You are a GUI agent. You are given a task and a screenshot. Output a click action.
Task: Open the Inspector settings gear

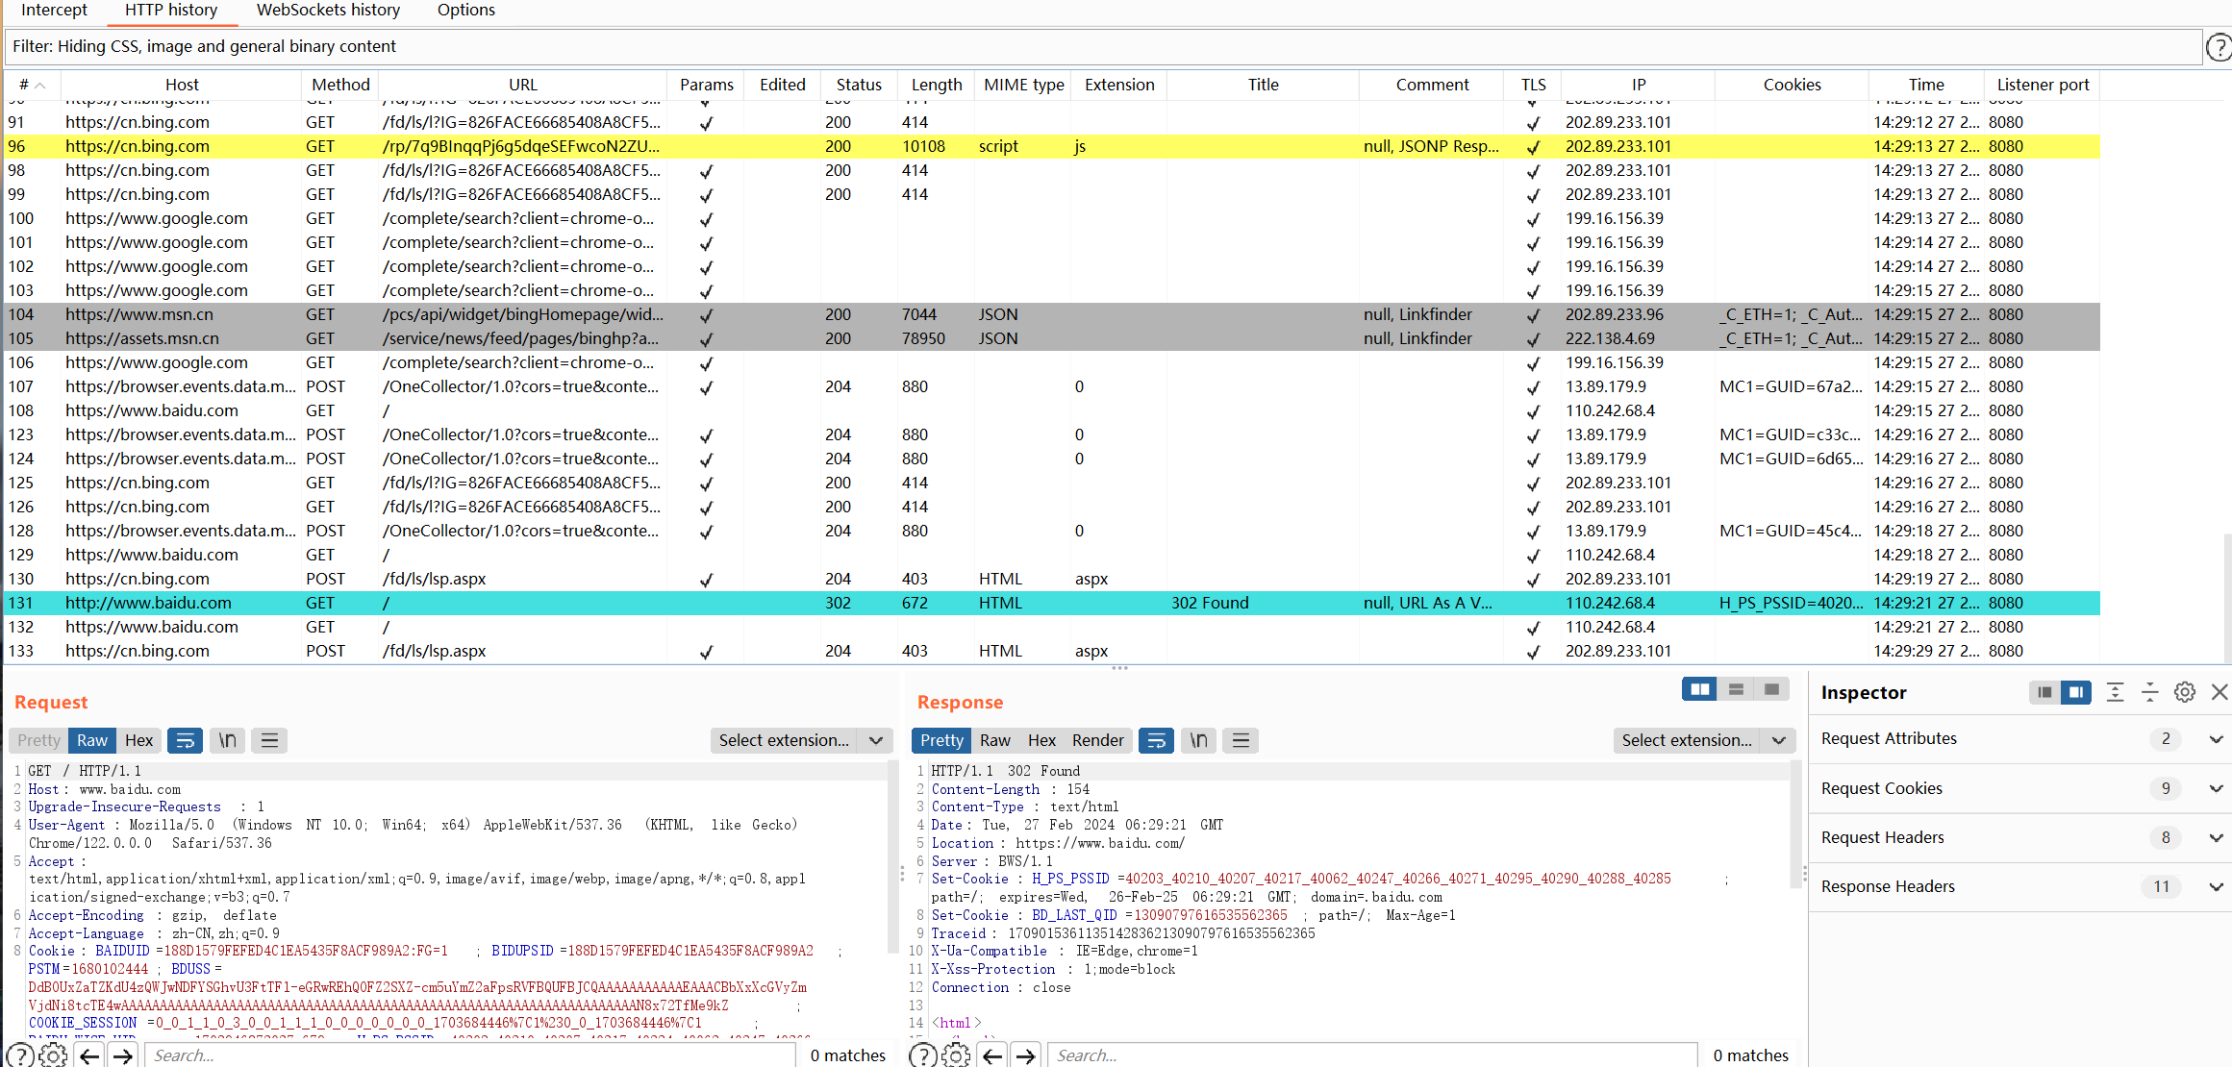pyautogui.click(x=2184, y=692)
